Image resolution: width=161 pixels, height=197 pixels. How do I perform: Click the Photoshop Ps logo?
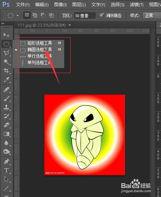pos(6,4)
